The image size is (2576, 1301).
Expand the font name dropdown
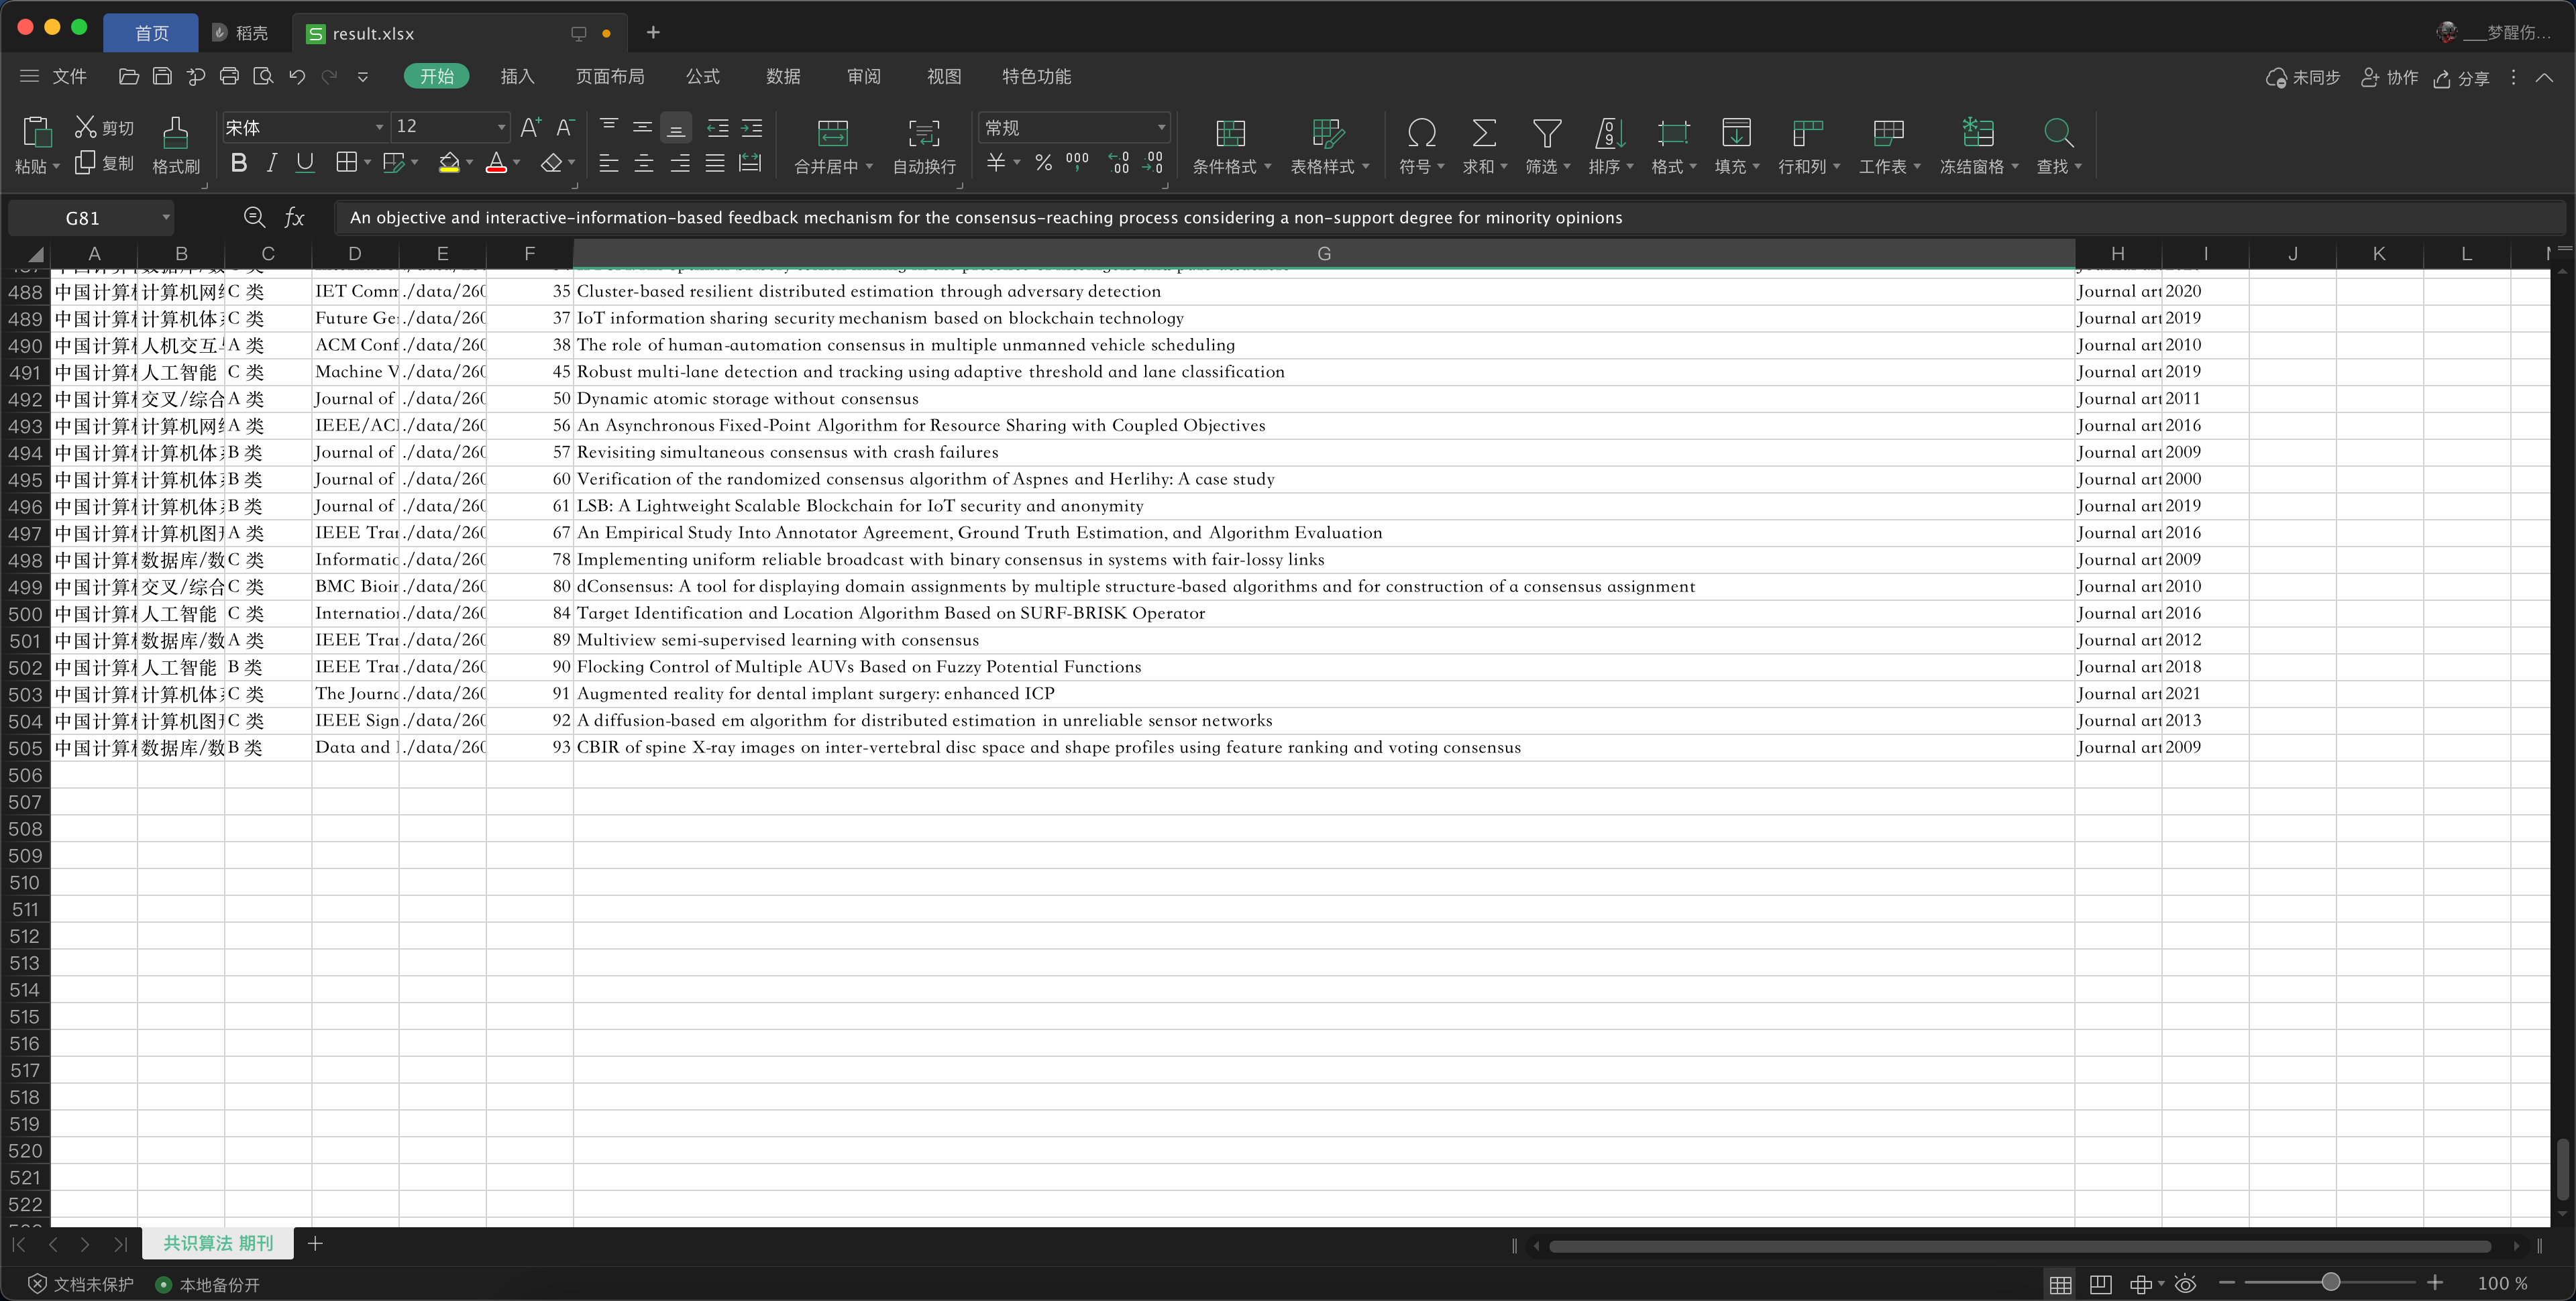(x=379, y=127)
